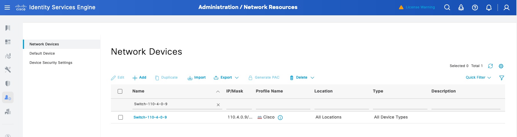Open Device Security Settings section
517x137 pixels.
51,63
